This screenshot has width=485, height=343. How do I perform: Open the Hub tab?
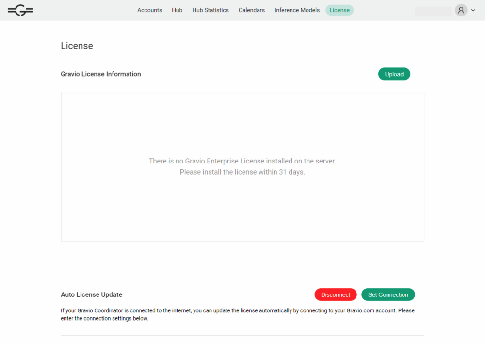[x=177, y=10]
